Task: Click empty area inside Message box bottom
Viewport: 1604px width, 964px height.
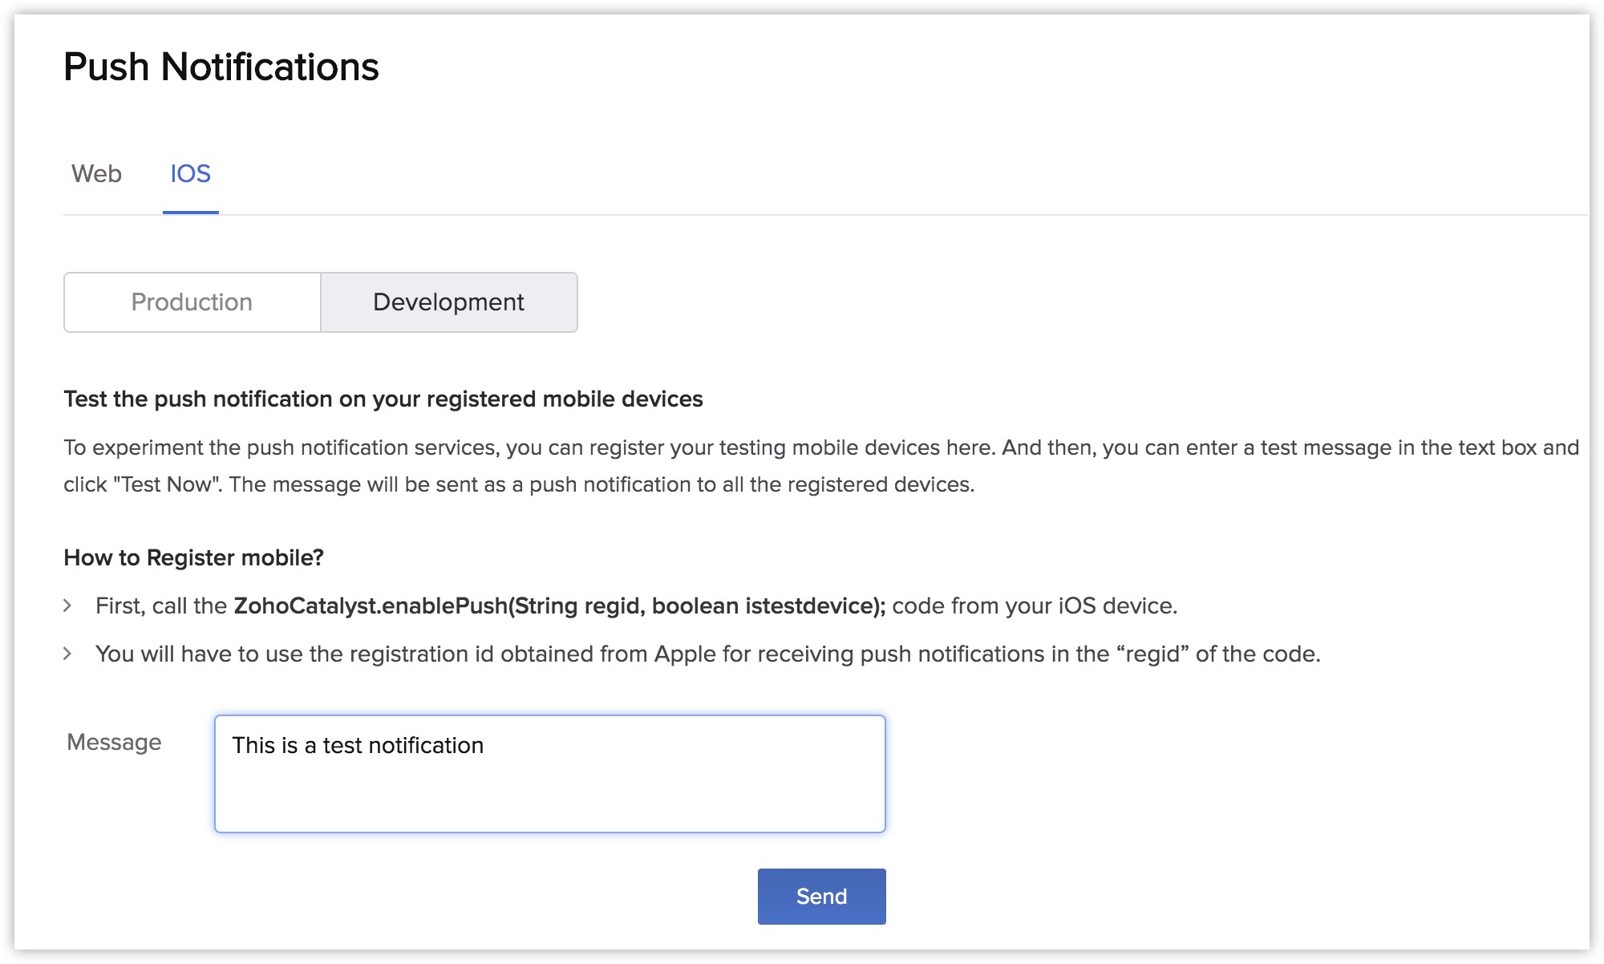Action: tap(549, 806)
